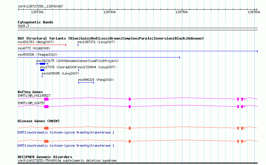
Task: Click the blue block under esv27376
Action: coord(42,70)
